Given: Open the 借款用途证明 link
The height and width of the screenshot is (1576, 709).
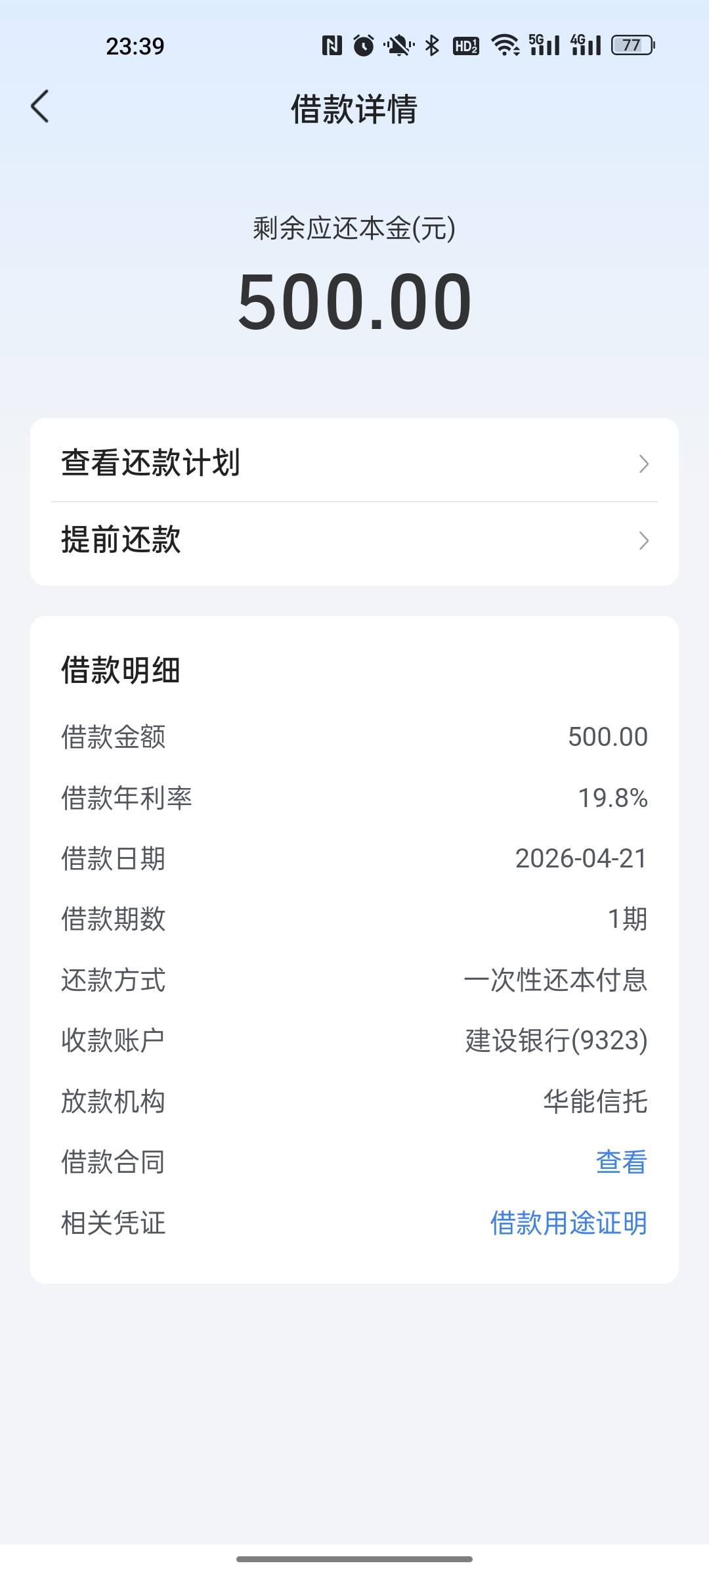Looking at the screenshot, I should point(569,1223).
